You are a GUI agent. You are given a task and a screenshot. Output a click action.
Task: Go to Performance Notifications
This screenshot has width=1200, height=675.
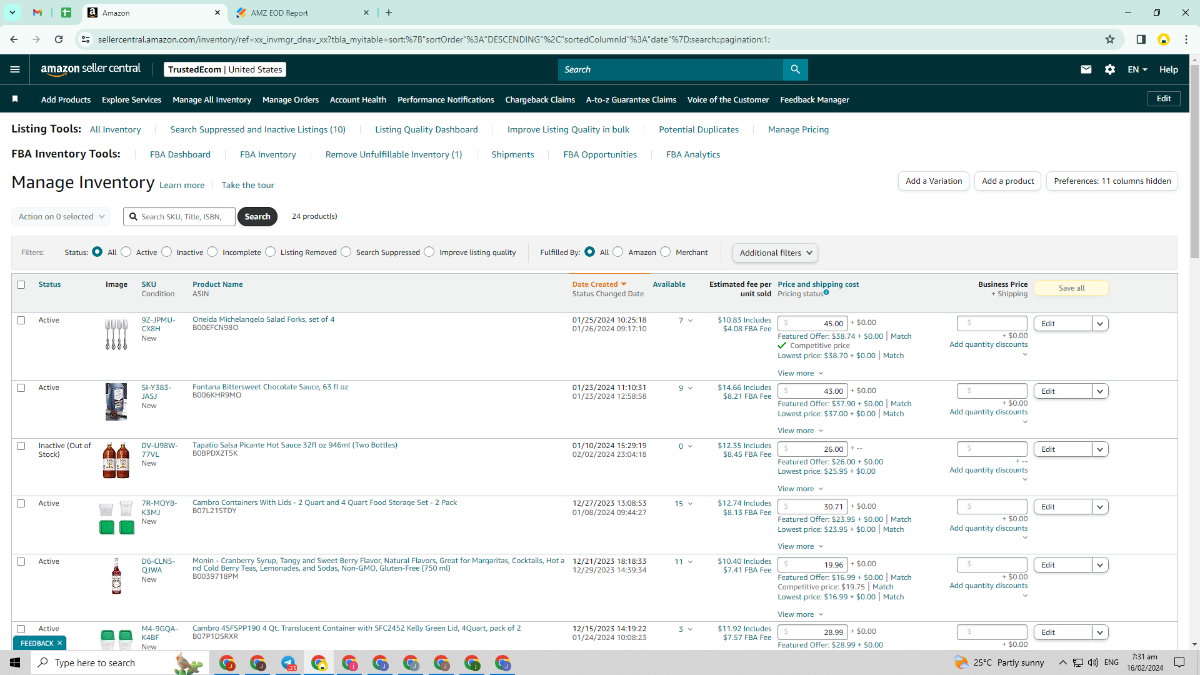click(446, 99)
